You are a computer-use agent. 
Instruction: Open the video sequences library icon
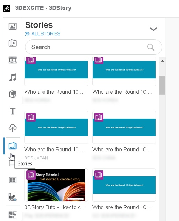tap(13, 43)
